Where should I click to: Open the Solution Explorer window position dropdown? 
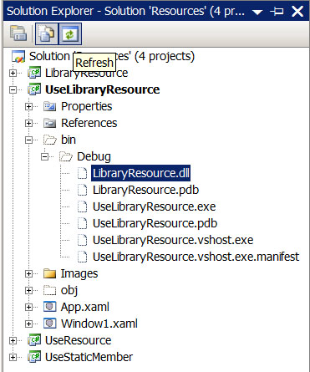click(x=257, y=12)
